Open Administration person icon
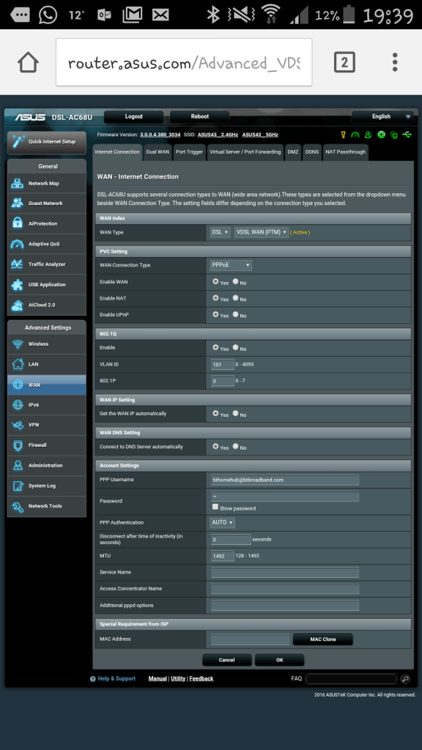The height and width of the screenshot is (750, 422). (18, 465)
